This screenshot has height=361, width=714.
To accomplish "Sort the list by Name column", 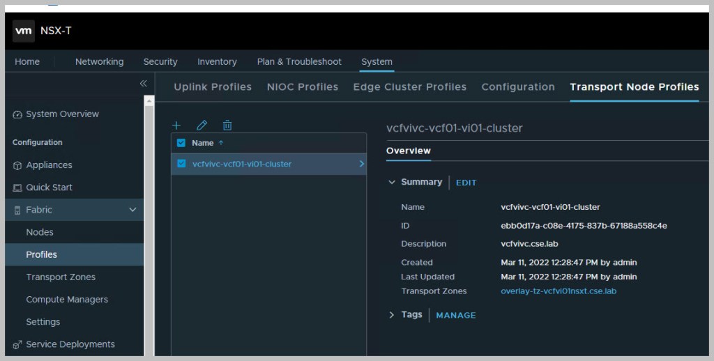I will [203, 143].
